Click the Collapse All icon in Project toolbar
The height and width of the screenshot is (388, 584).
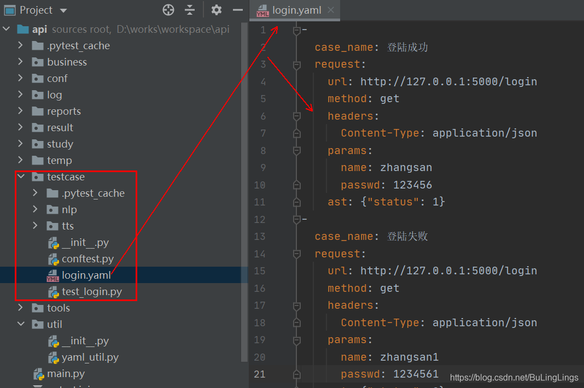(x=190, y=10)
